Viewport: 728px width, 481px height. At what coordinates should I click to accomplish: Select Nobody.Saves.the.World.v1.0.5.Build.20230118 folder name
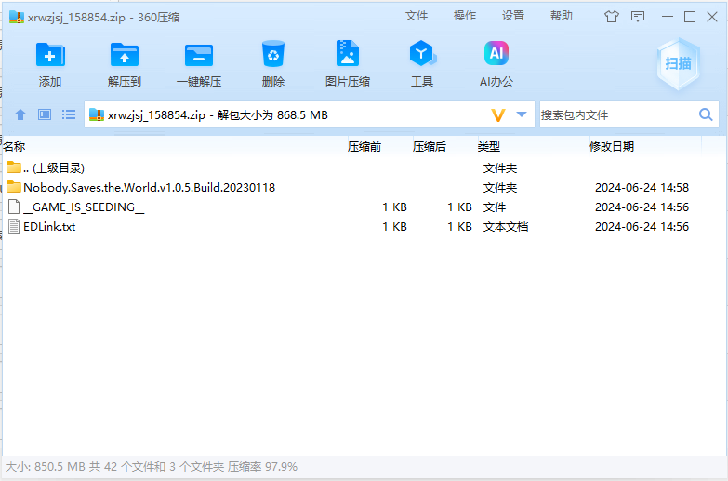(x=149, y=187)
